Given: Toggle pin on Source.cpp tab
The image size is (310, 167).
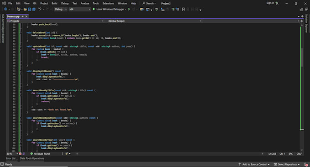Looking at the screenshot, I should click(22, 16).
